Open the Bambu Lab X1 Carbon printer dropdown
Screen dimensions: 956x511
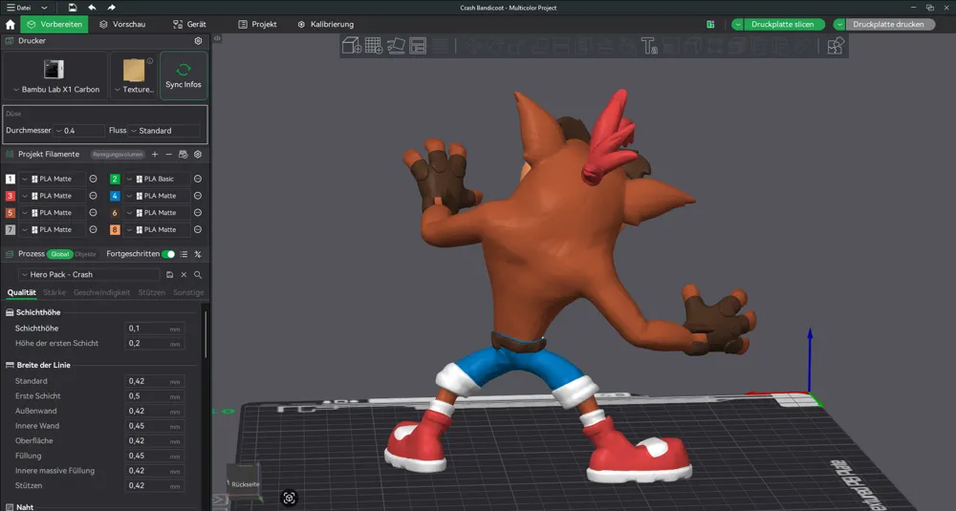[x=55, y=89]
